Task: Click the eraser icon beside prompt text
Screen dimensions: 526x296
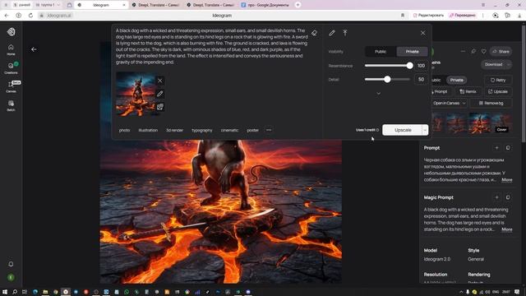Action: pyautogui.click(x=314, y=33)
